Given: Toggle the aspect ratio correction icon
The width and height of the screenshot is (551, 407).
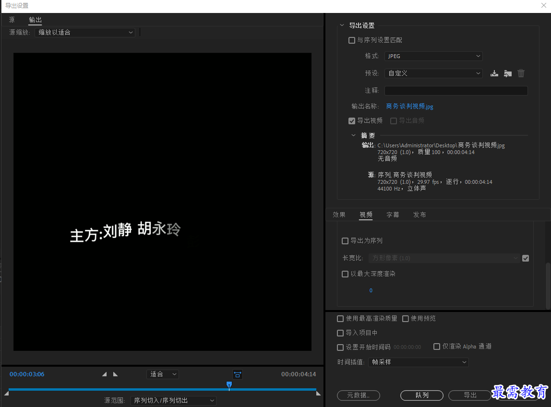Looking at the screenshot, I should (x=238, y=375).
